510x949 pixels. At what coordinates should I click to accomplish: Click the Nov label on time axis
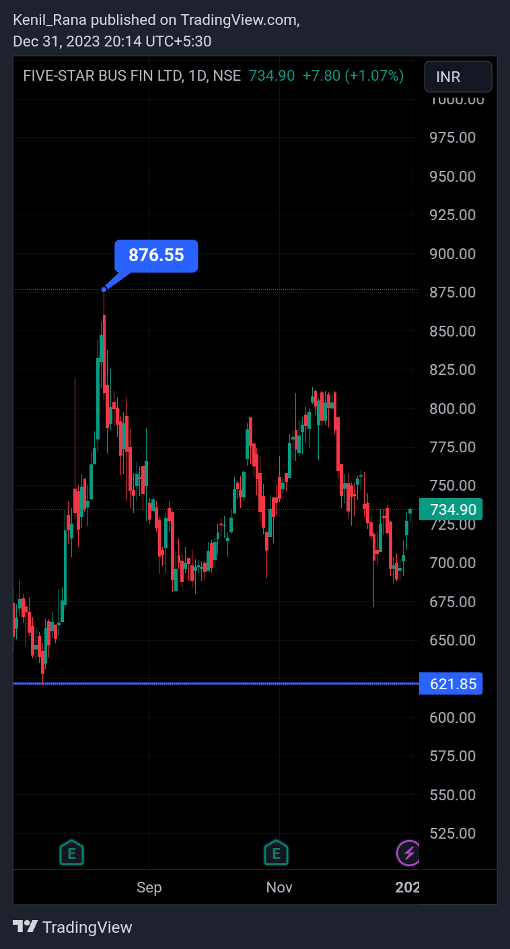coord(279,887)
